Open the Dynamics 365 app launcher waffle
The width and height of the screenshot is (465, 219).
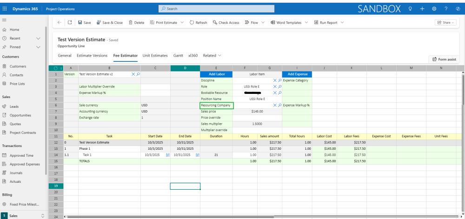(5, 9)
